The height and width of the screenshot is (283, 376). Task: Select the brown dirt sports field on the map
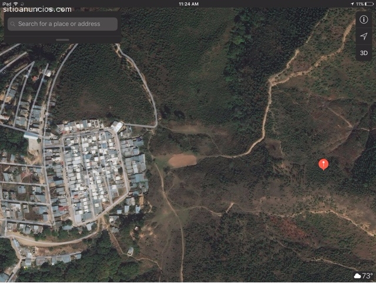click(182, 161)
